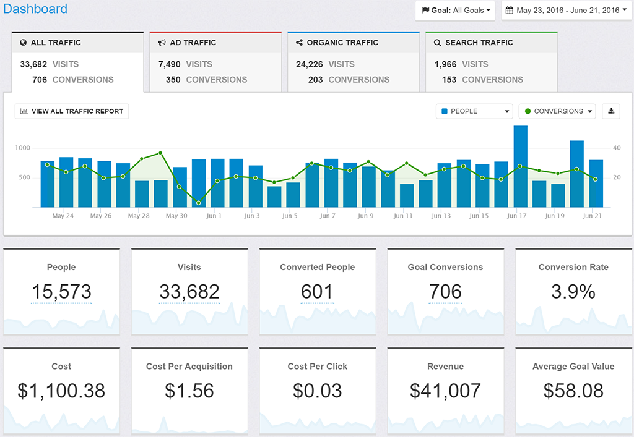Open the Dashboard heading link
This screenshot has height=437, width=634.
(35, 9)
